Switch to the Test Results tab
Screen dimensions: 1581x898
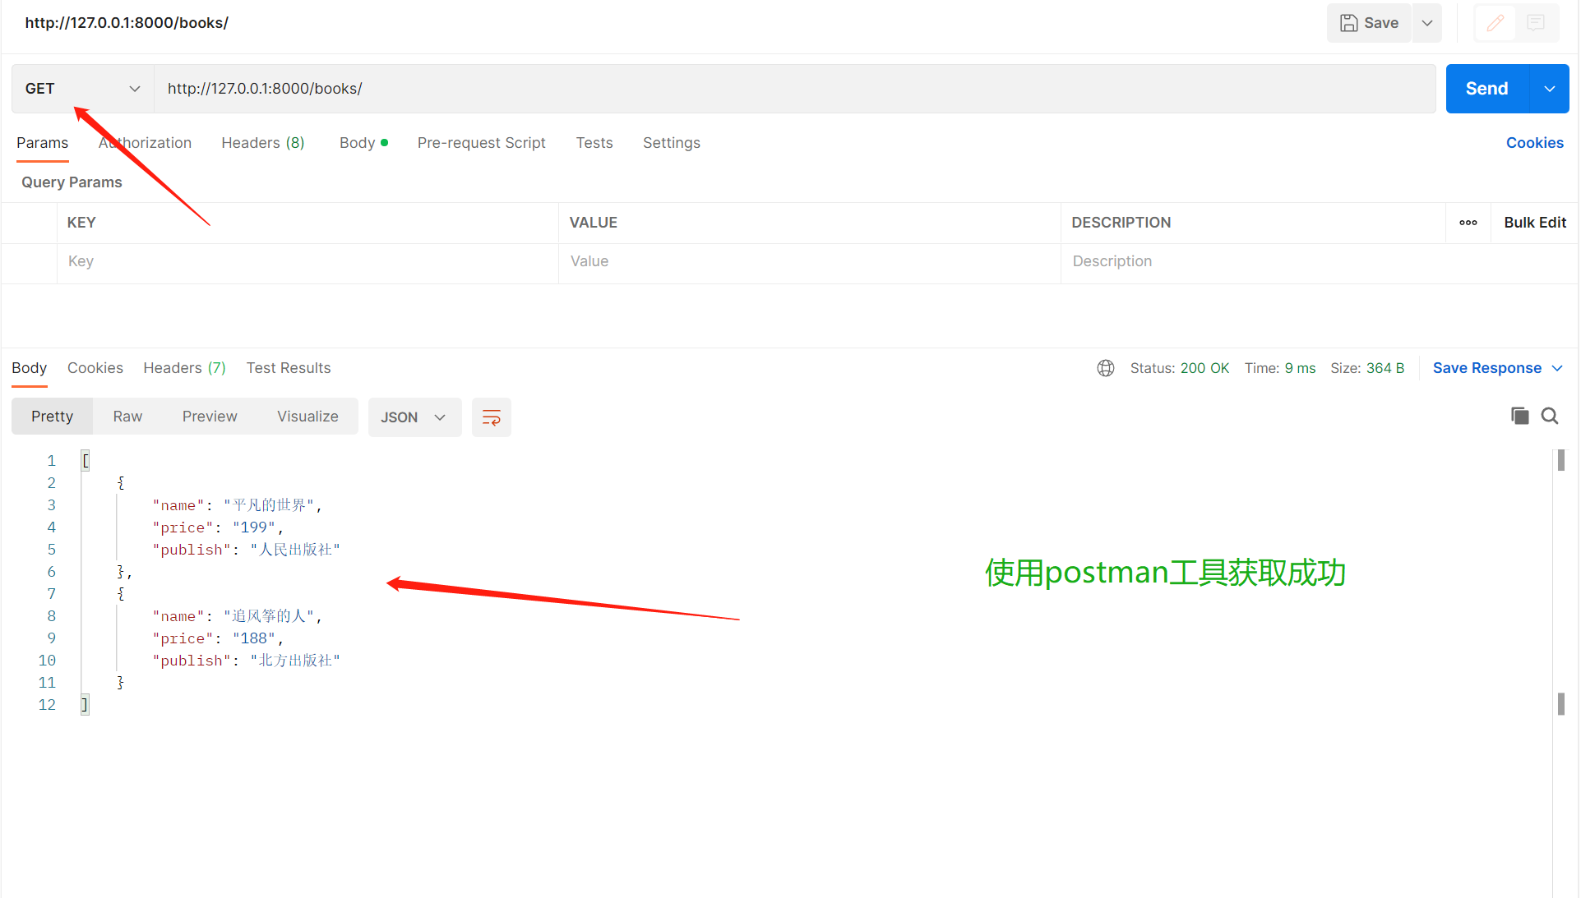tap(288, 368)
